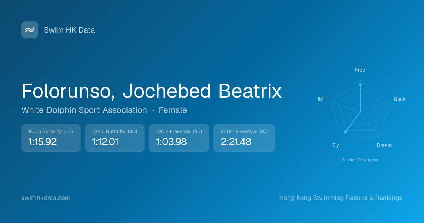Click the swimmer name Folorunso, Jochebed Beatrix
The height and width of the screenshot is (223, 424).
point(152,91)
